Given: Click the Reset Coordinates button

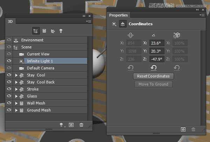Looking at the screenshot, I should [153, 76].
